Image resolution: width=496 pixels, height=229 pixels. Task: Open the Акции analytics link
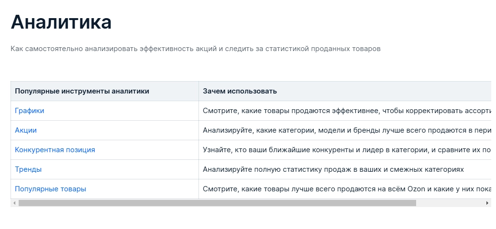coord(25,130)
